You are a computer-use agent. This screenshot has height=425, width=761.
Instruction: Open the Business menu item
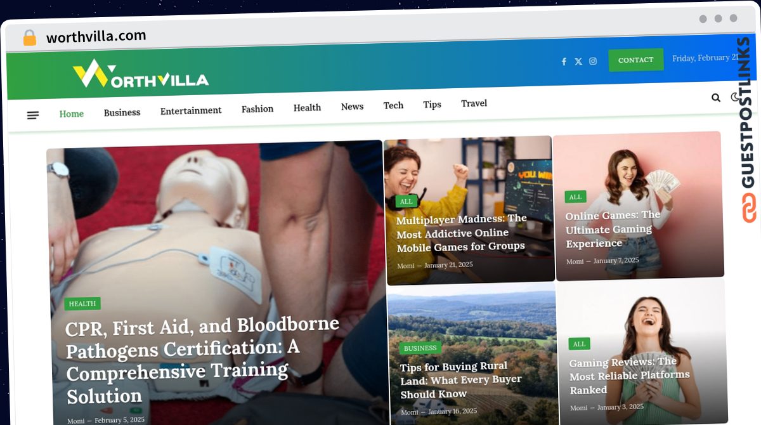point(122,112)
